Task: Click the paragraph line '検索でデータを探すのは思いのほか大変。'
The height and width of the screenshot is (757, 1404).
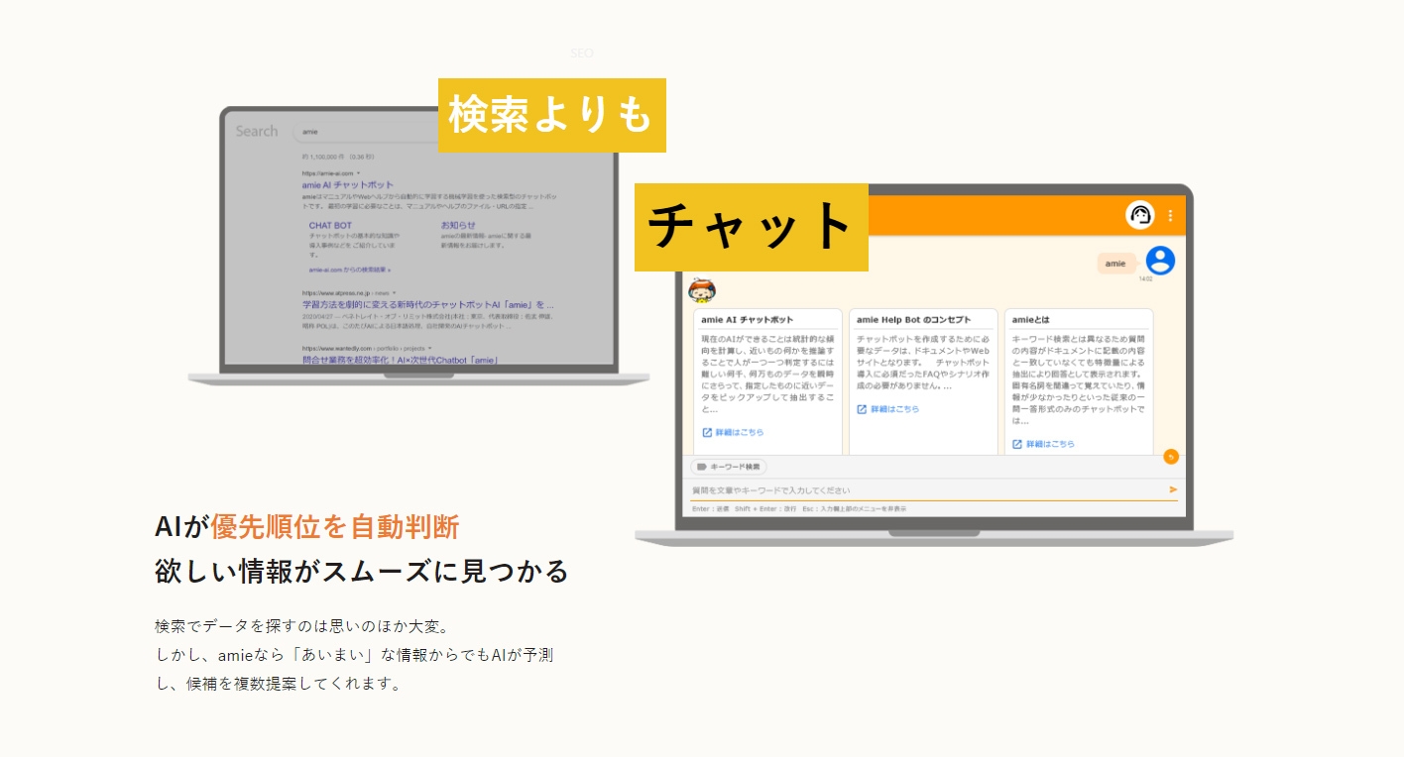Action: tap(303, 627)
